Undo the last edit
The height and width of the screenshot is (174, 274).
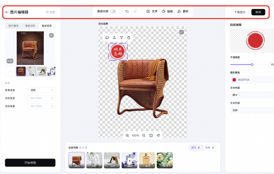[x=127, y=11]
